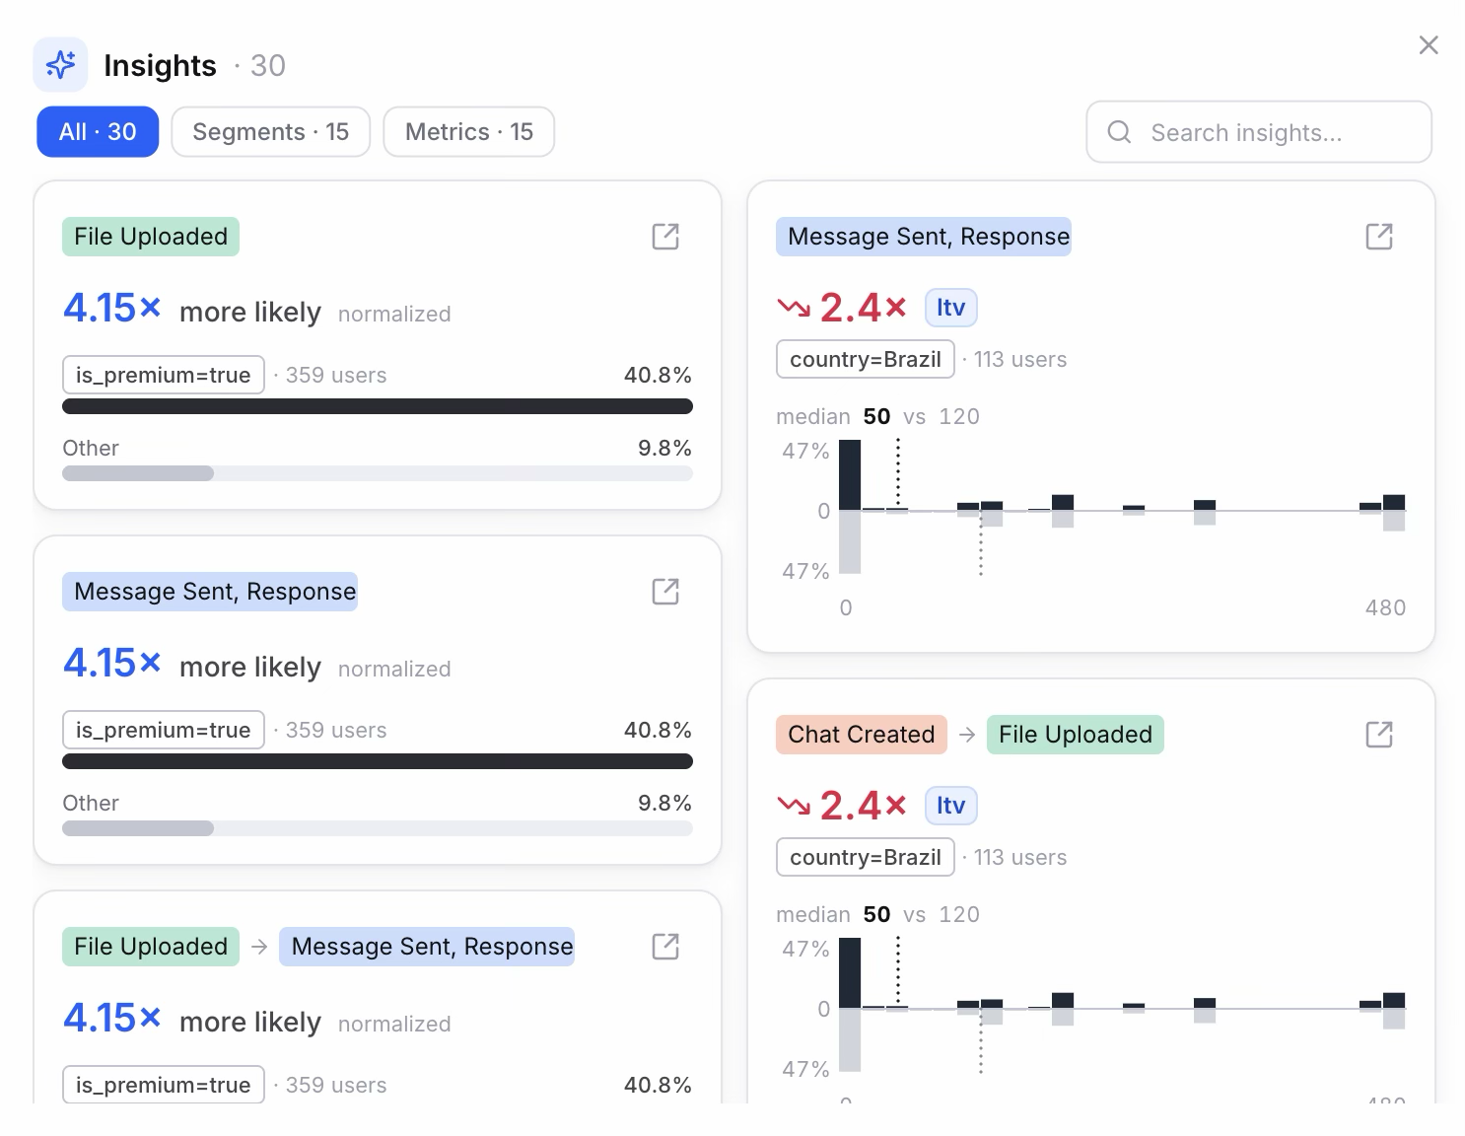Click the Insights sparkle icon
The height and width of the screenshot is (1136, 1465).
pyautogui.click(x=60, y=65)
